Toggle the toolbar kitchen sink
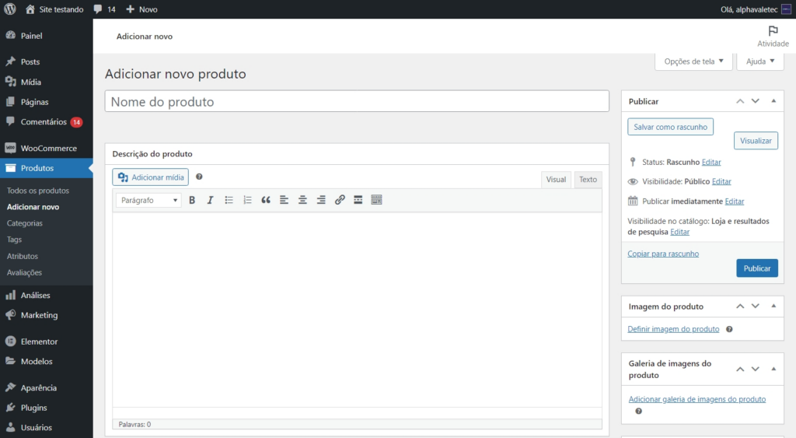The width and height of the screenshot is (796, 438). click(376, 200)
